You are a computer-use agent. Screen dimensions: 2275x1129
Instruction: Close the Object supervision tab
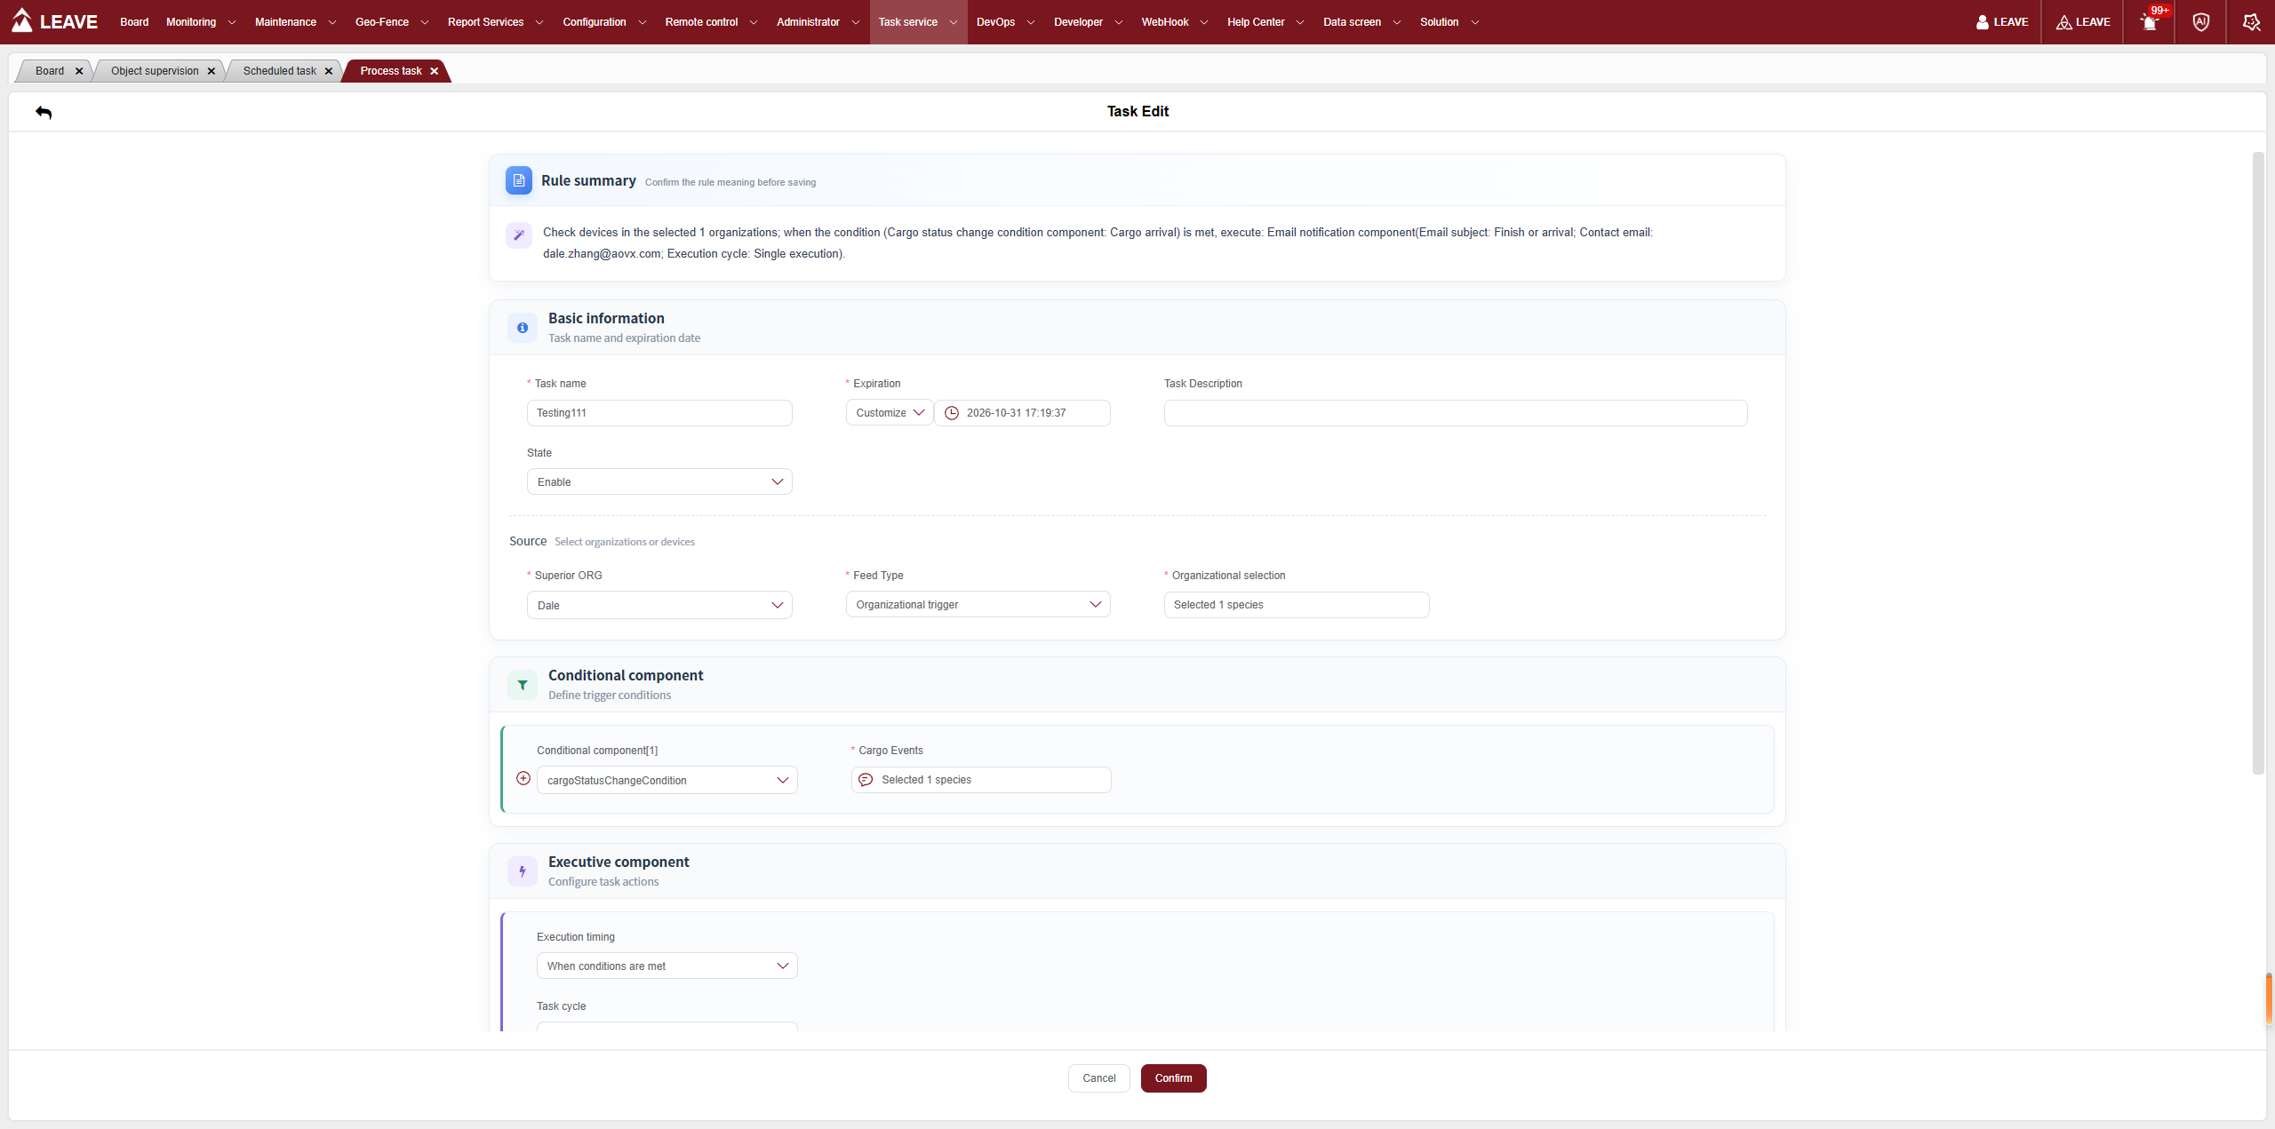(212, 71)
